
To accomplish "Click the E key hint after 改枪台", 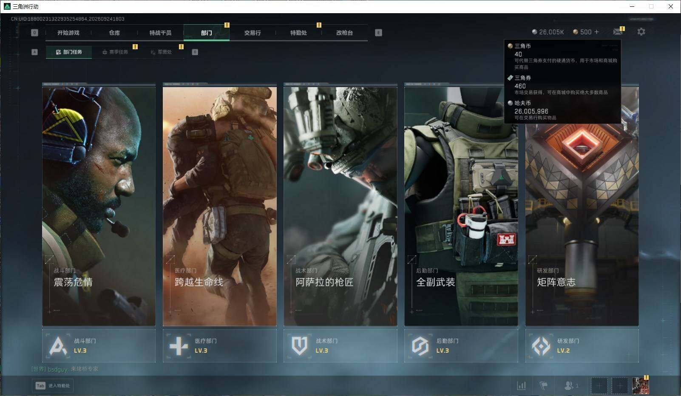I will 378,33.
